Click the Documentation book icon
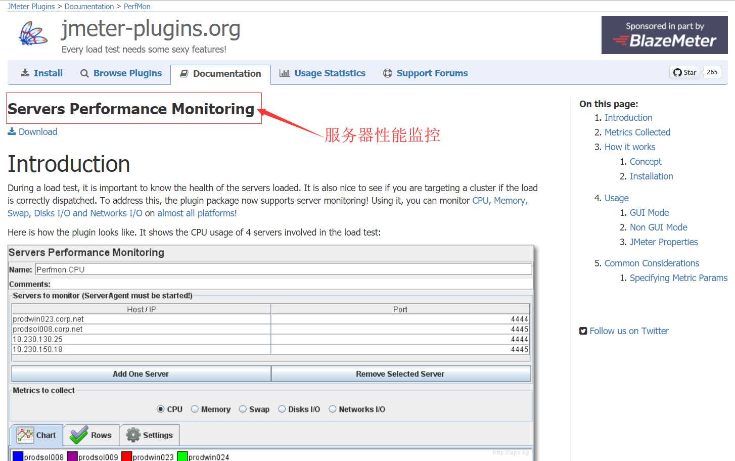The width and height of the screenshot is (735, 461). 185,73
